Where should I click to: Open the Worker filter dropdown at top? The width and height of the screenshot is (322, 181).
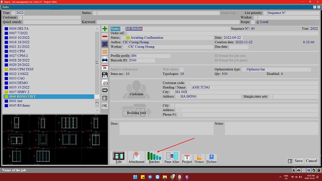click(x=255, y=17)
